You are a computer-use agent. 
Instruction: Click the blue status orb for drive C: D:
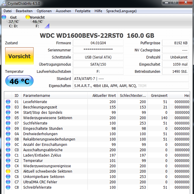pos(4,17)
